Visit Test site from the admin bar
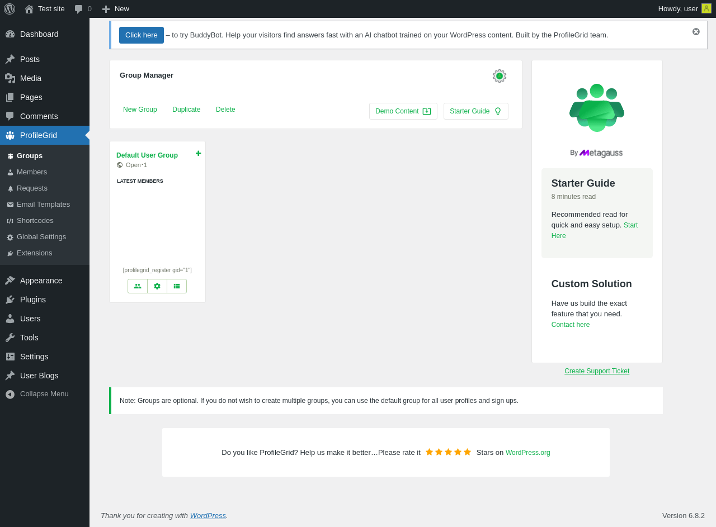The width and height of the screenshot is (716, 527). [45, 8]
